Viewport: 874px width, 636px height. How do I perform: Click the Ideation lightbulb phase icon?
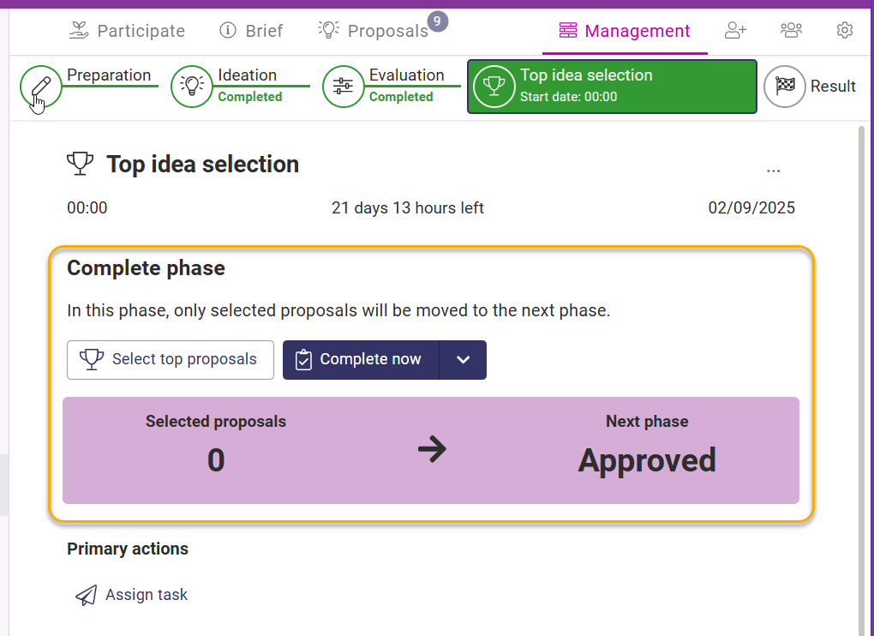click(x=192, y=87)
